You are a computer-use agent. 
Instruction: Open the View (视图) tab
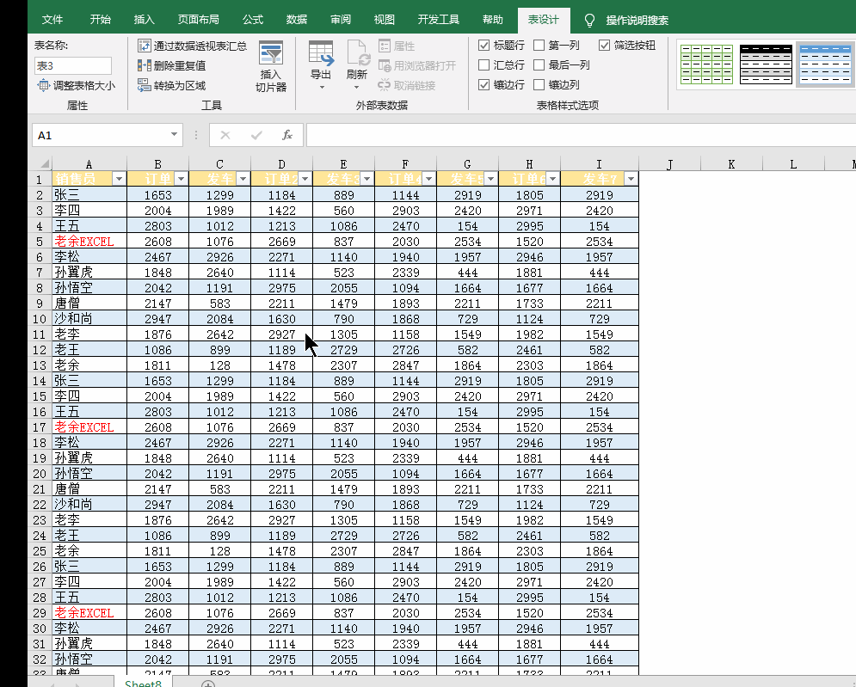click(x=385, y=20)
